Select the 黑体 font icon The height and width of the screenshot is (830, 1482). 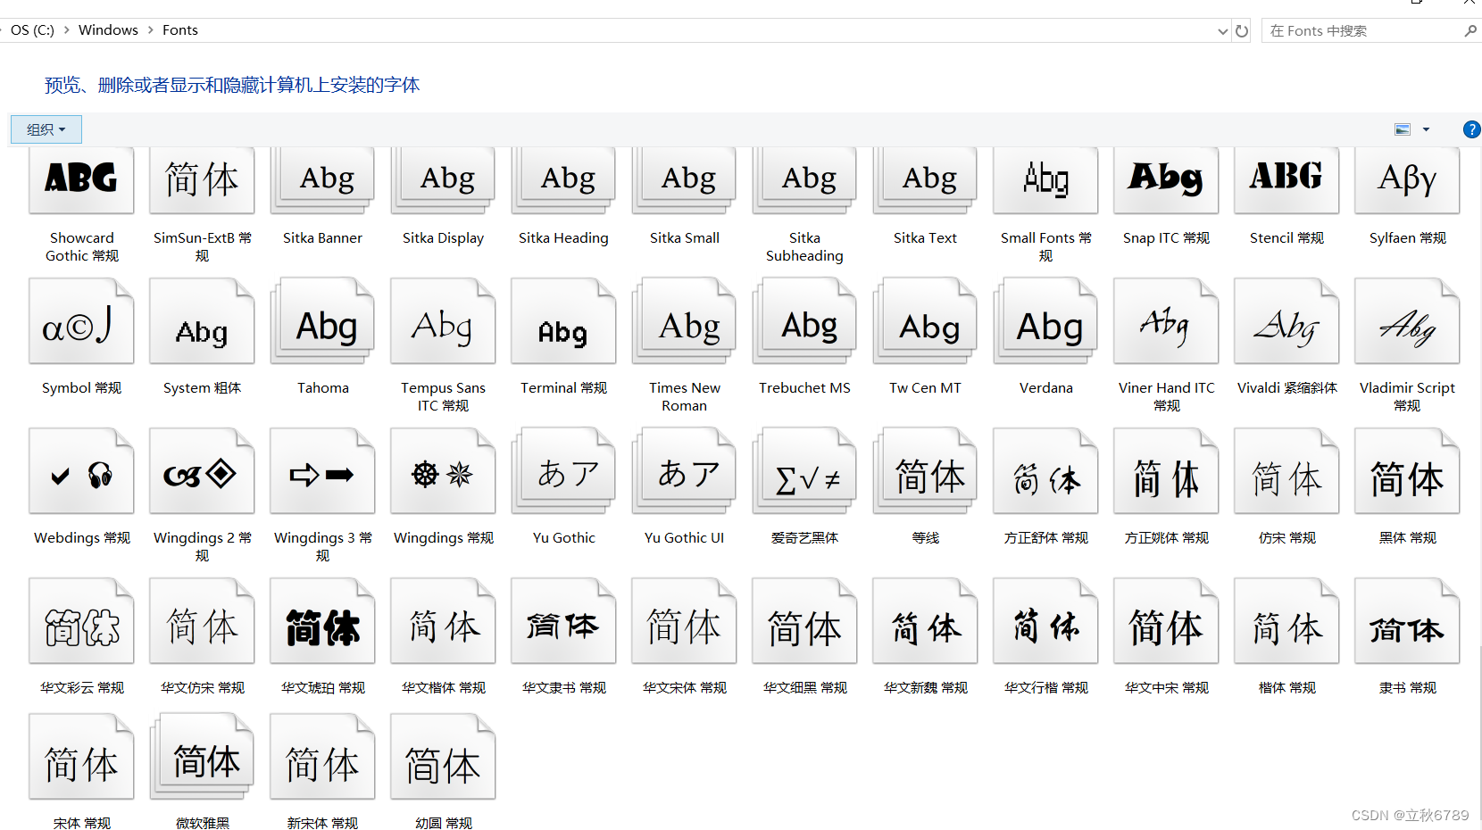[x=1407, y=471]
